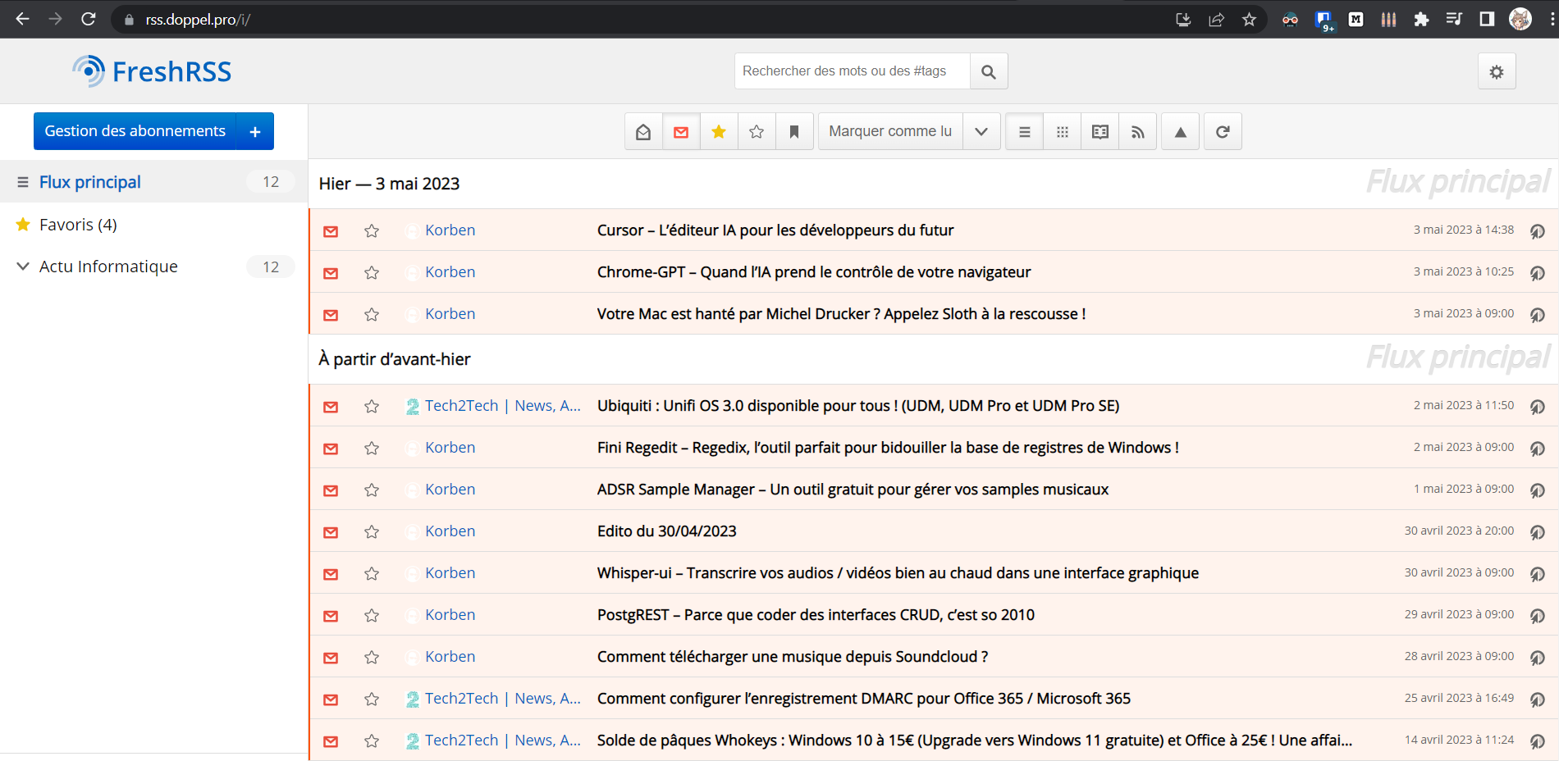1559x761 pixels.
Task: Mark Chrome-GPT article as read
Action: [331, 273]
